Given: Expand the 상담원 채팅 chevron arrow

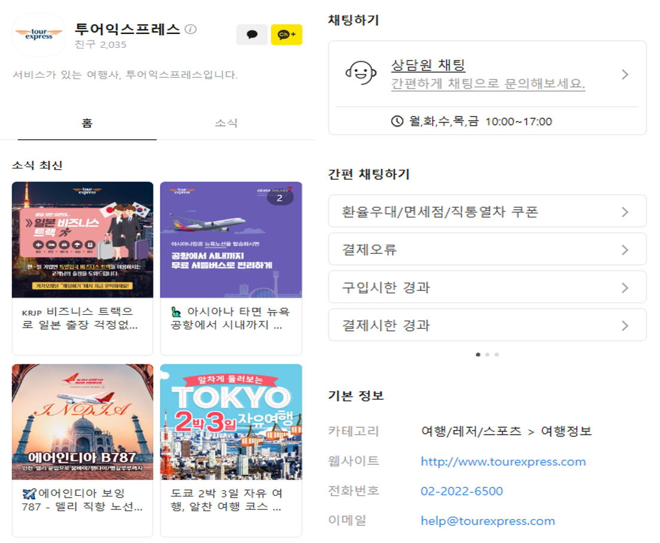Looking at the screenshot, I should [625, 75].
